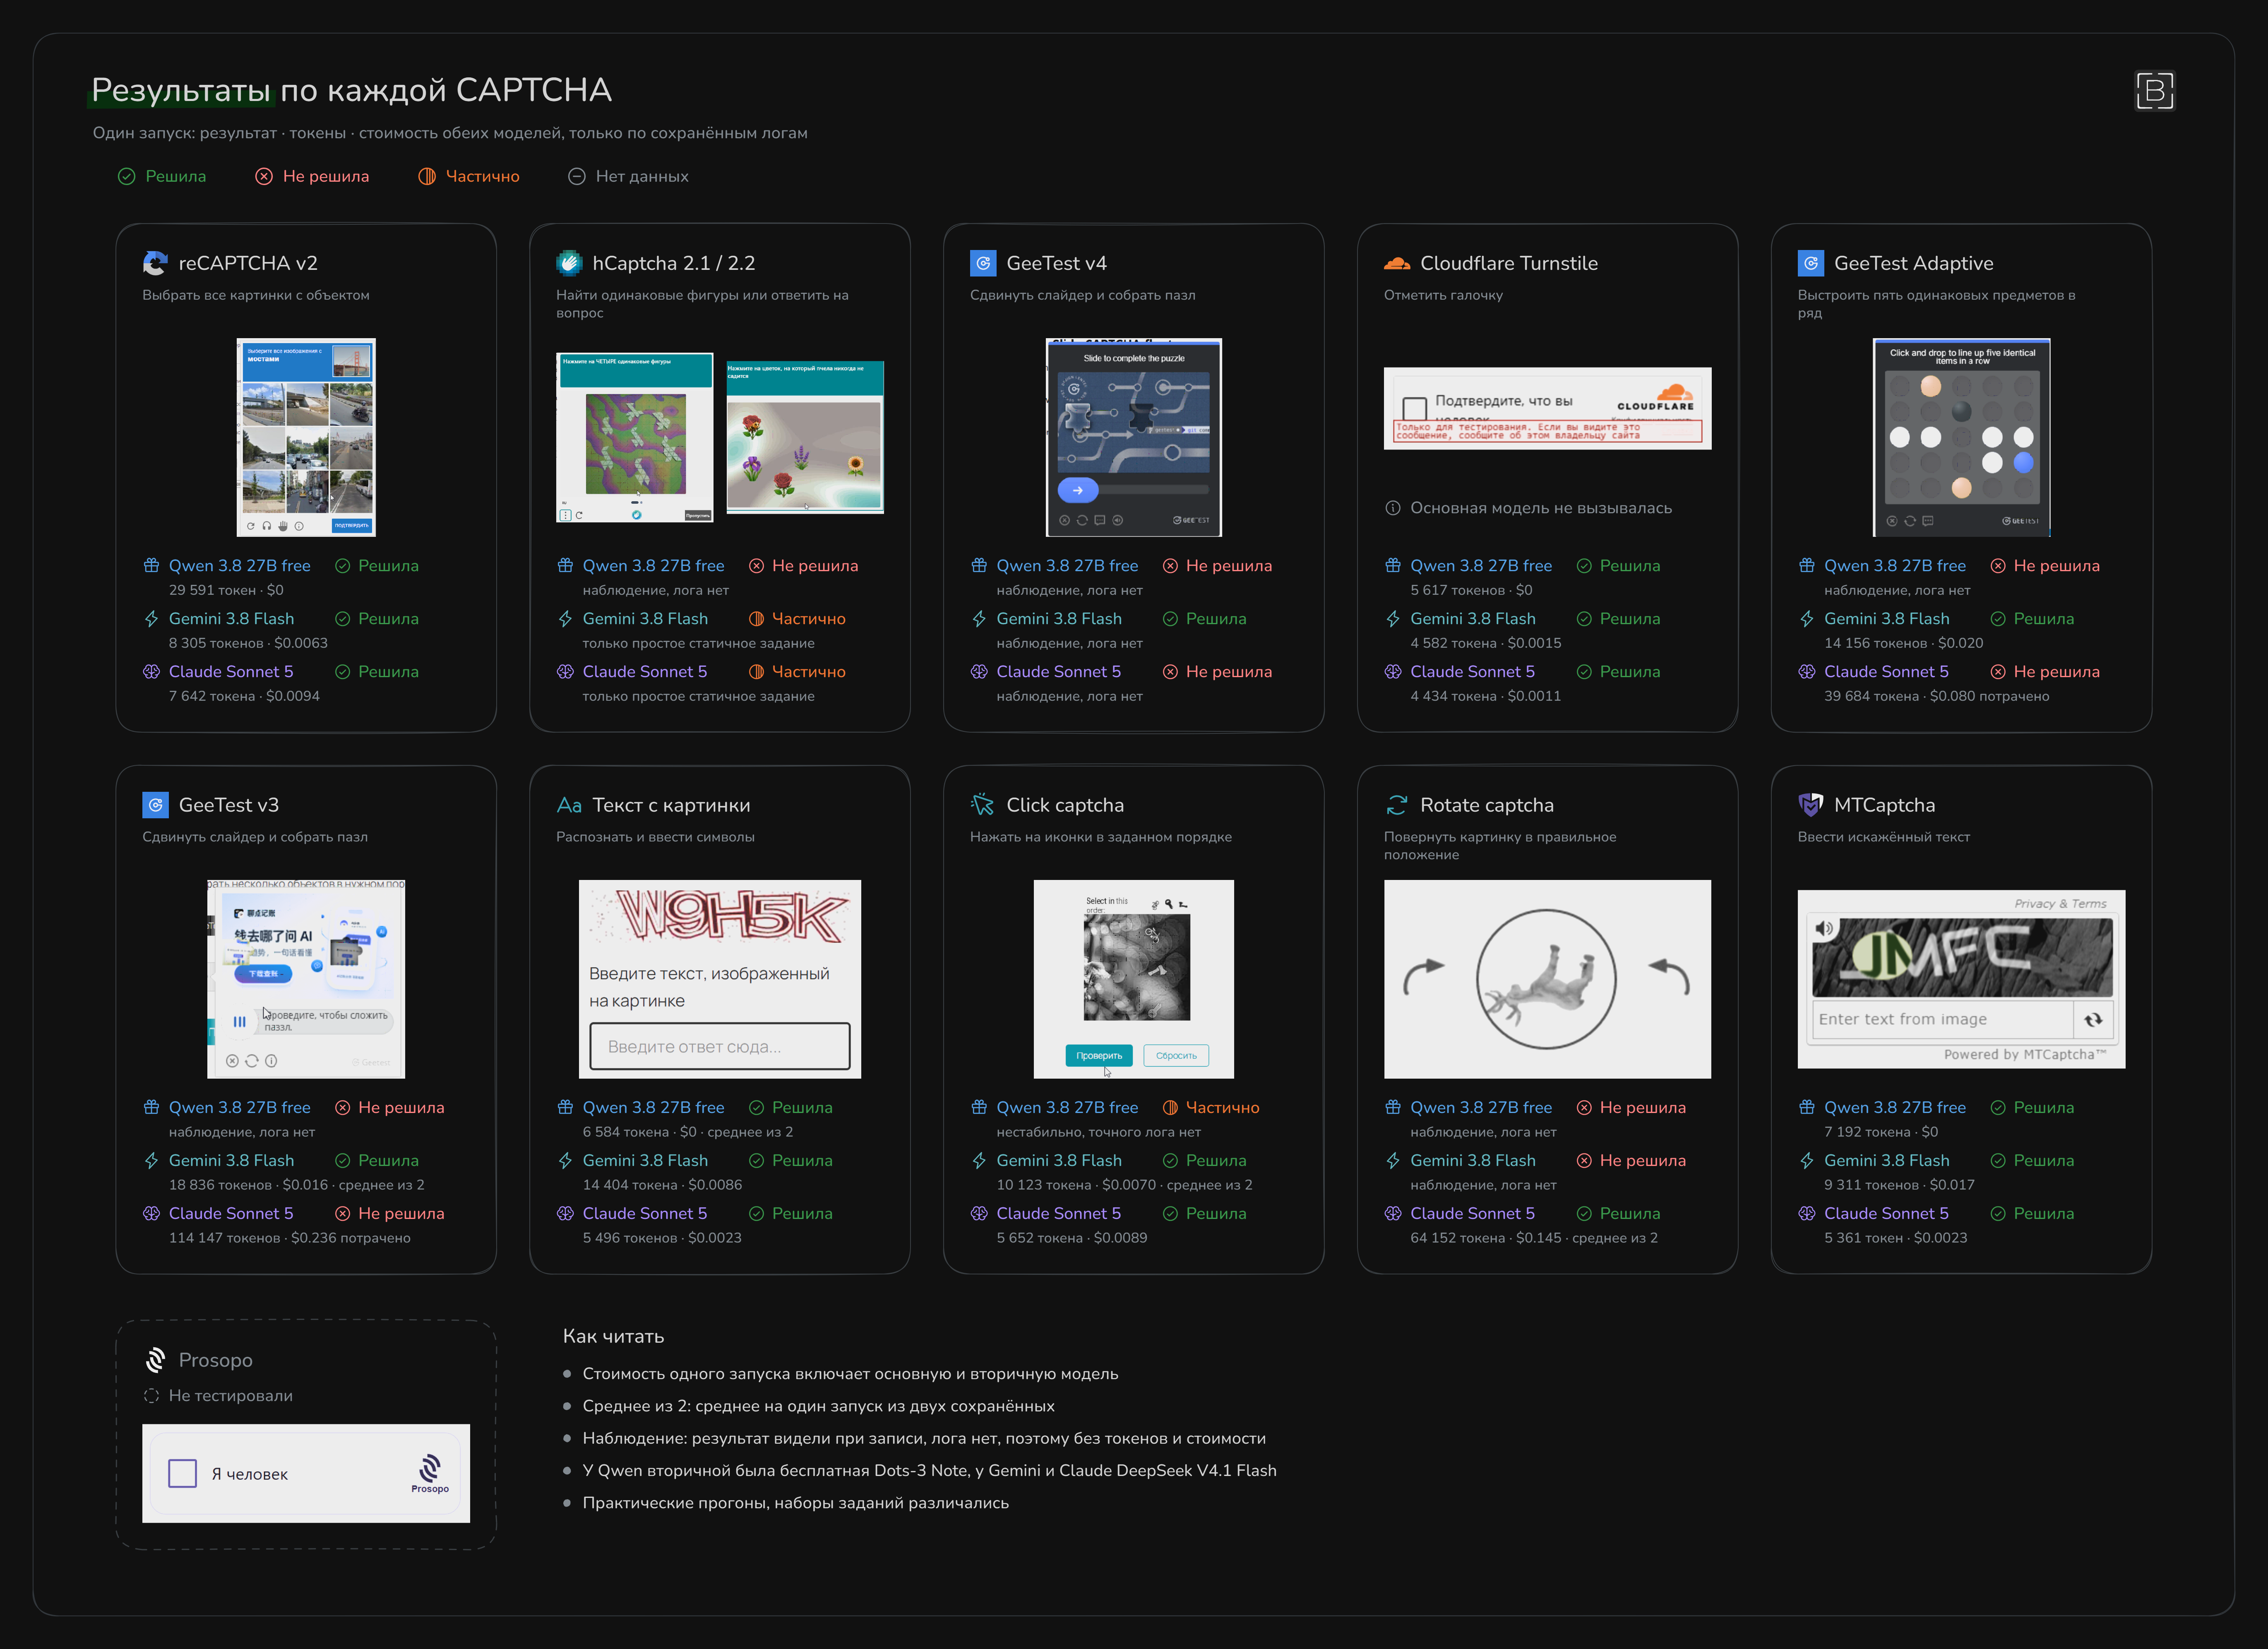Click the reCAPTCHA v2 logo icon

click(155, 263)
